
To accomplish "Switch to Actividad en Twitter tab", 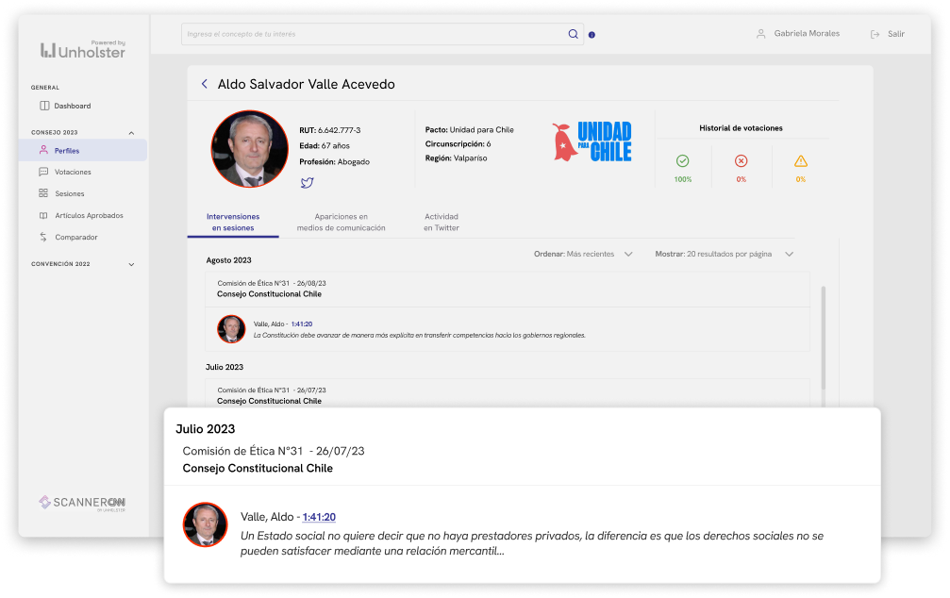I will 441,222.
